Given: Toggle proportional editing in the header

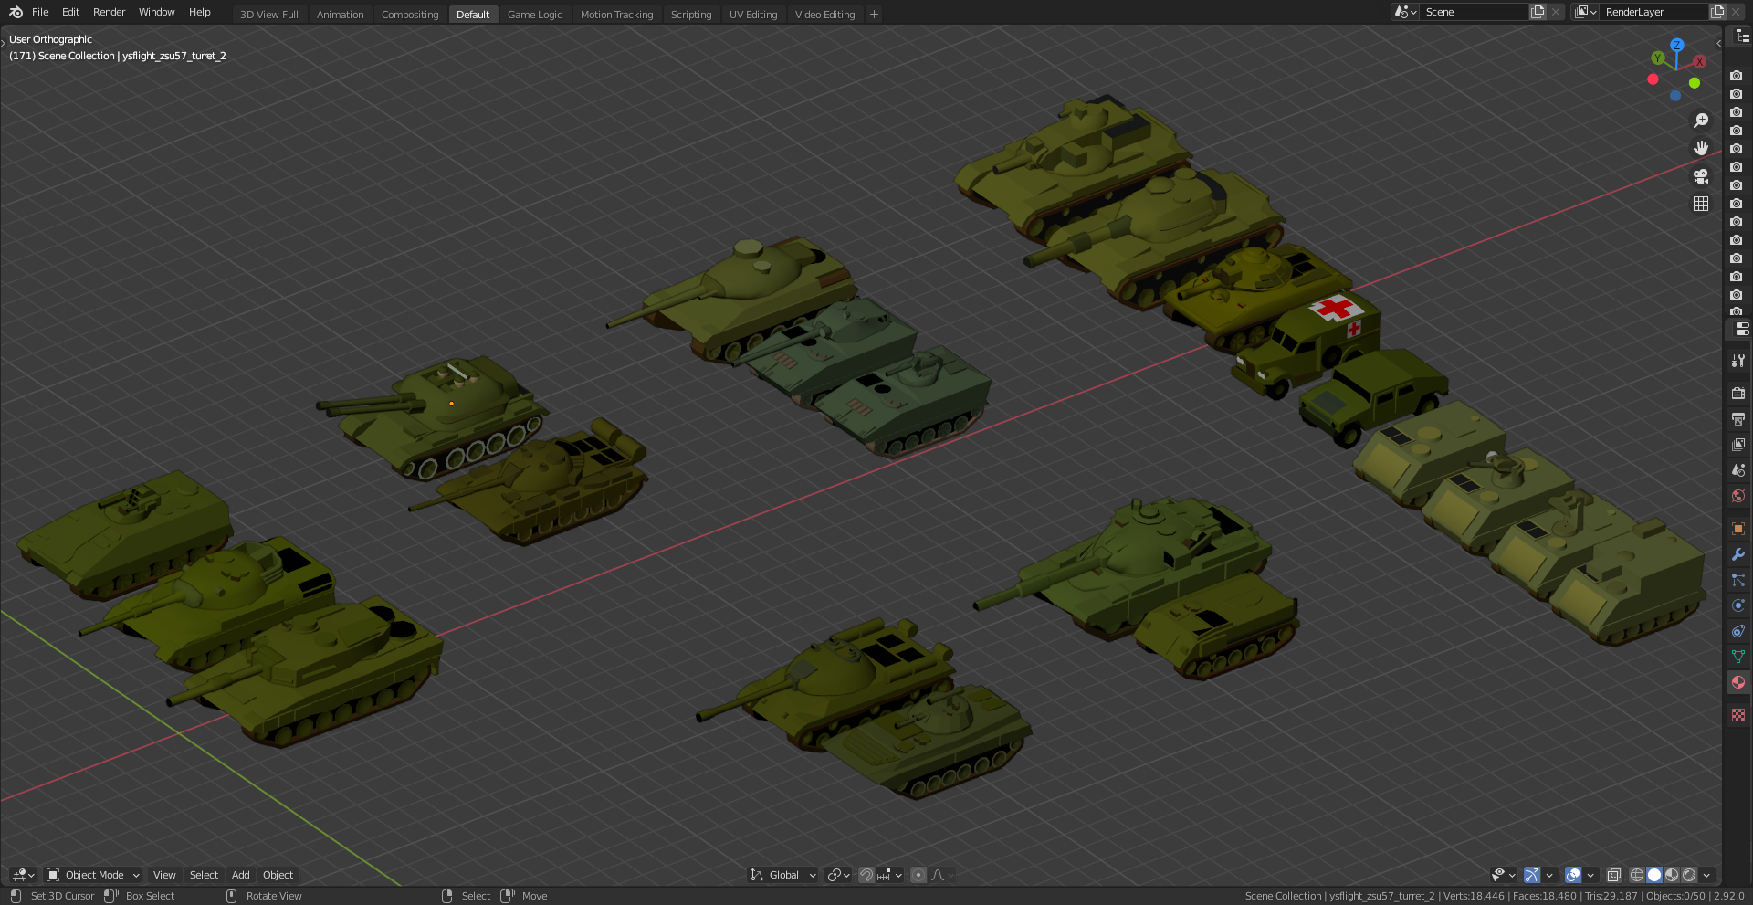Looking at the screenshot, I should (918, 875).
